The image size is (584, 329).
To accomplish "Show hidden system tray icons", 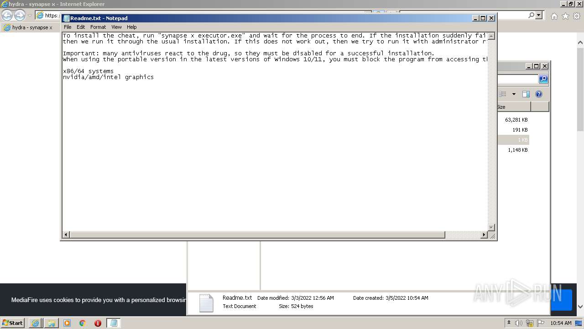I will click(509, 323).
